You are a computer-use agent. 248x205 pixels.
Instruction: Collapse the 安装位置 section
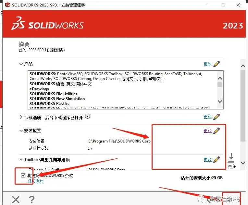click(x=21, y=131)
